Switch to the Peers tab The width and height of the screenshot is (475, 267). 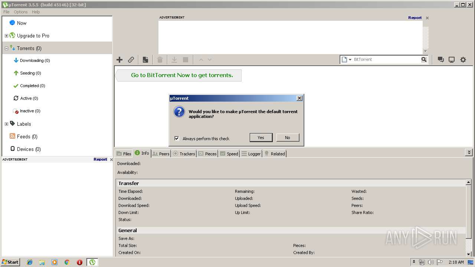pyautogui.click(x=161, y=154)
